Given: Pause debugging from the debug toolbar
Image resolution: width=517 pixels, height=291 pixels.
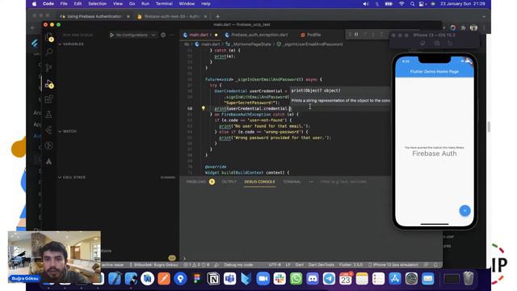Looking at the screenshot, I should click(356, 34).
